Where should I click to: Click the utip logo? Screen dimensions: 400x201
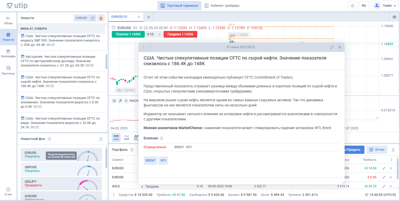tap(17, 5)
